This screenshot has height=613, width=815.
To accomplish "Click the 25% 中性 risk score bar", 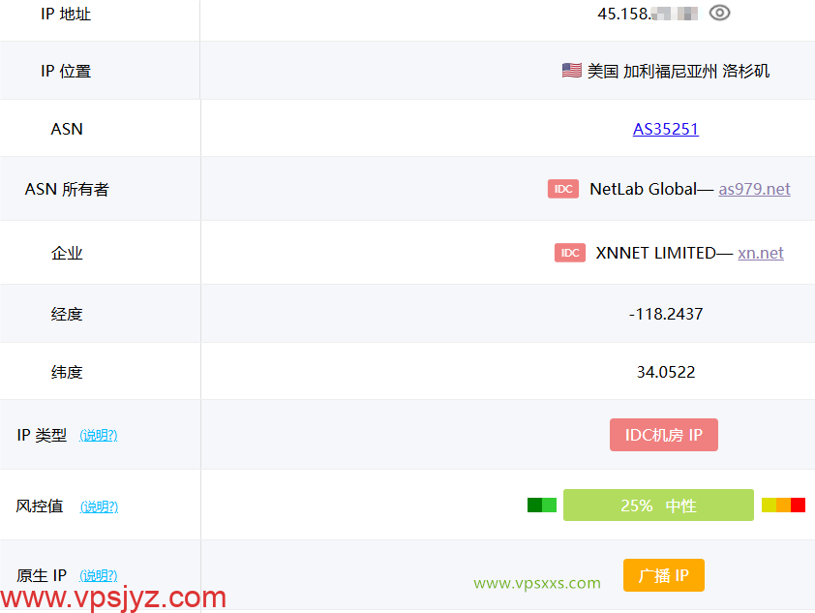I will point(658,505).
